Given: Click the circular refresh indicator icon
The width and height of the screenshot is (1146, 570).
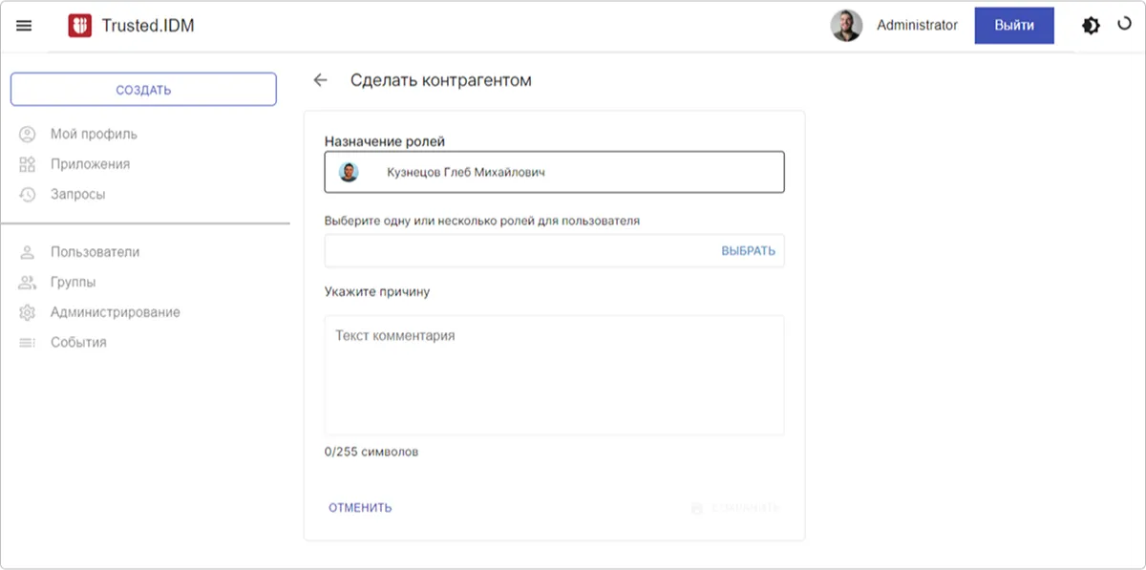Looking at the screenshot, I should coord(1124,24).
